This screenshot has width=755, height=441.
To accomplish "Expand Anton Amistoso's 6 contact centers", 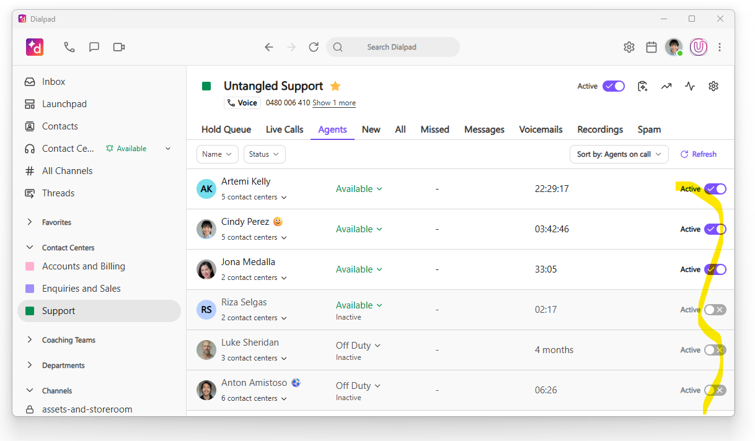I will tap(254, 398).
